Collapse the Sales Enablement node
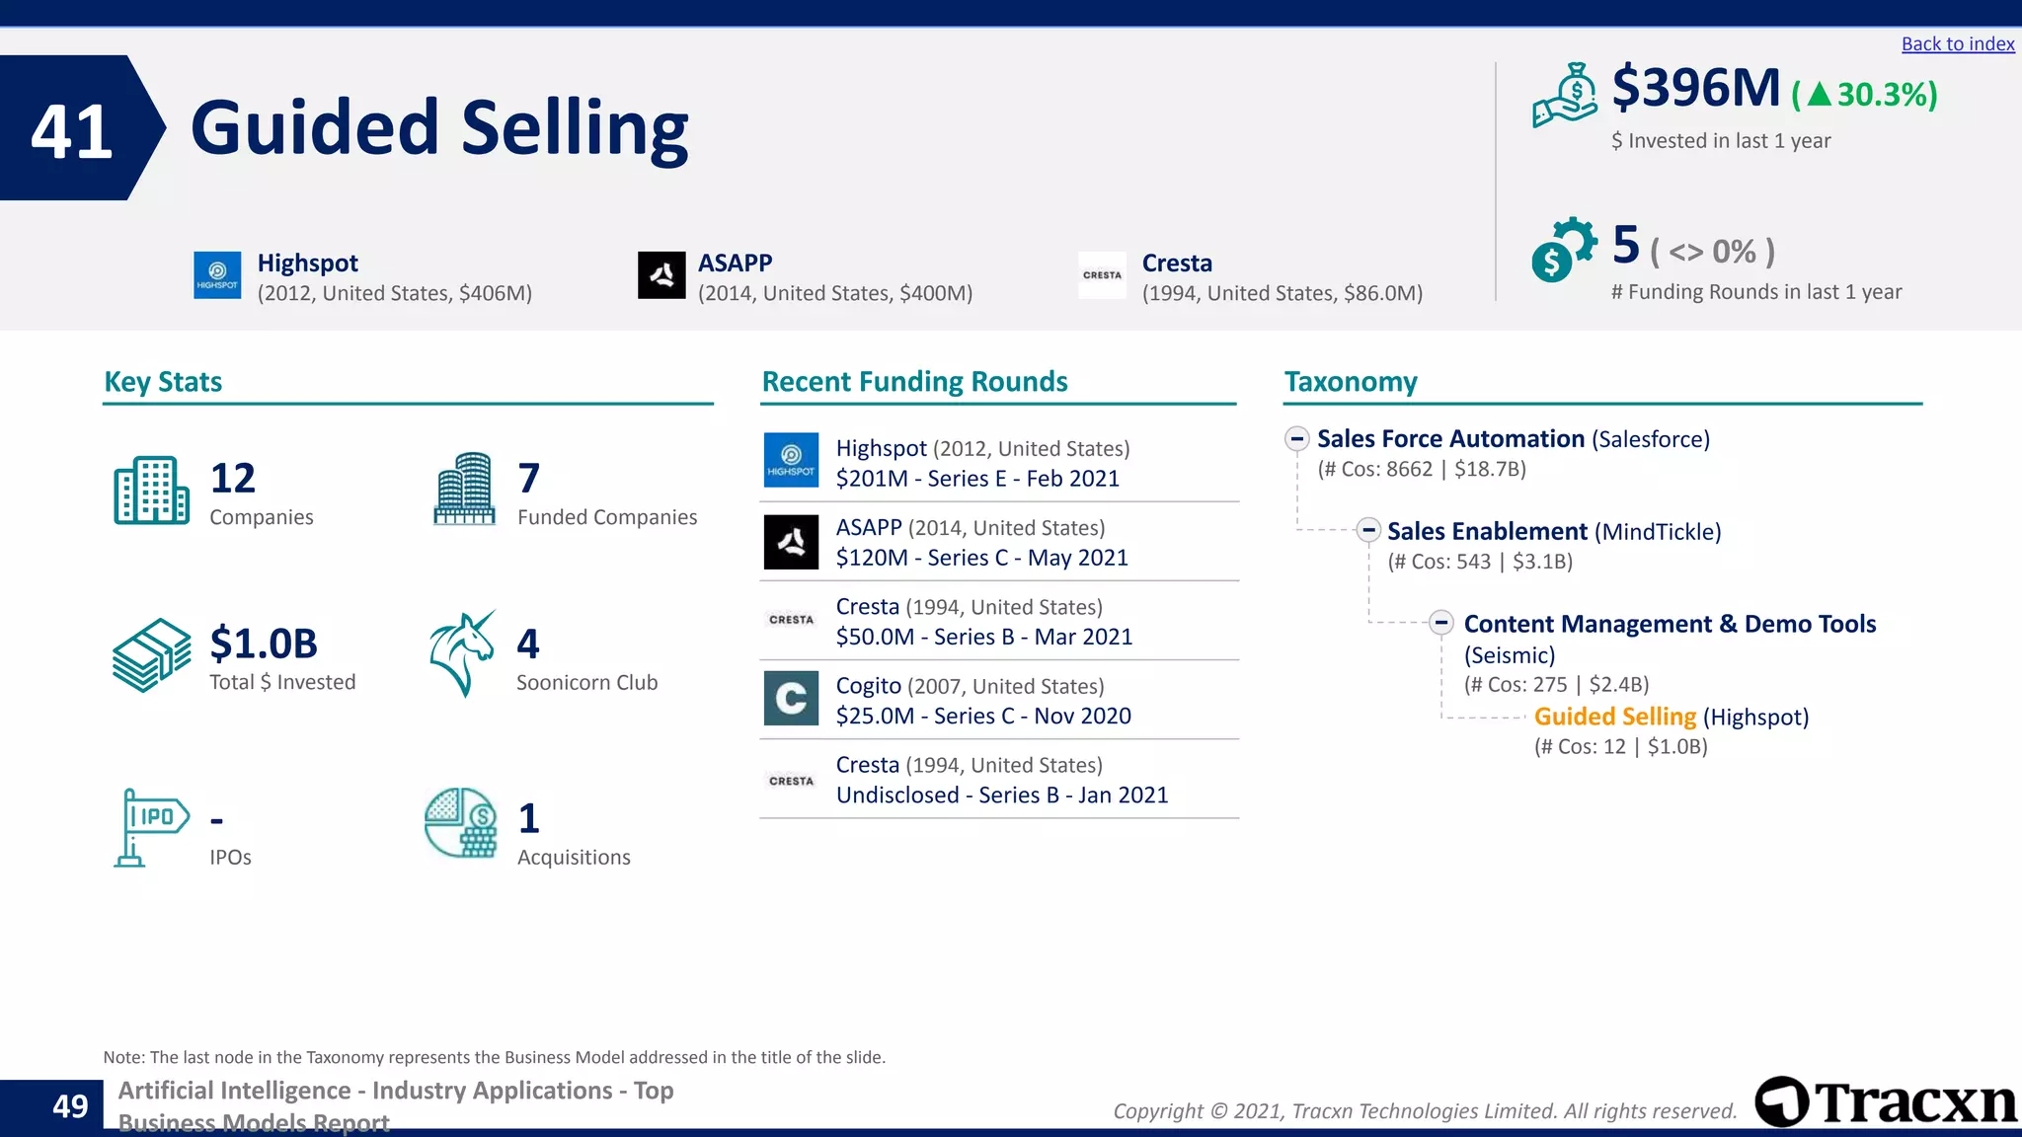 (x=1367, y=530)
